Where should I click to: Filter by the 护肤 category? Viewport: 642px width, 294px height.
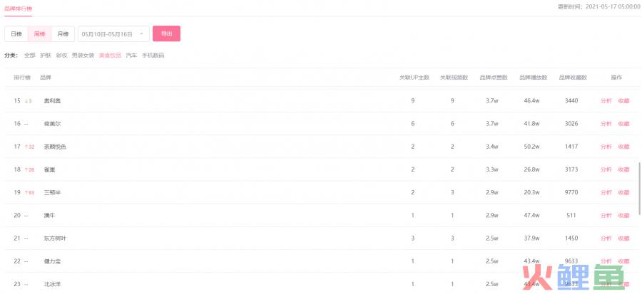coord(46,55)
